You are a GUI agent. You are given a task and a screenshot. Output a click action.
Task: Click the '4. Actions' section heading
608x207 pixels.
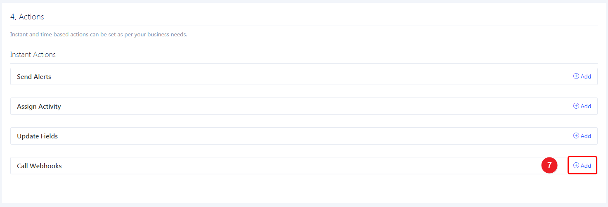coord(27,17)
